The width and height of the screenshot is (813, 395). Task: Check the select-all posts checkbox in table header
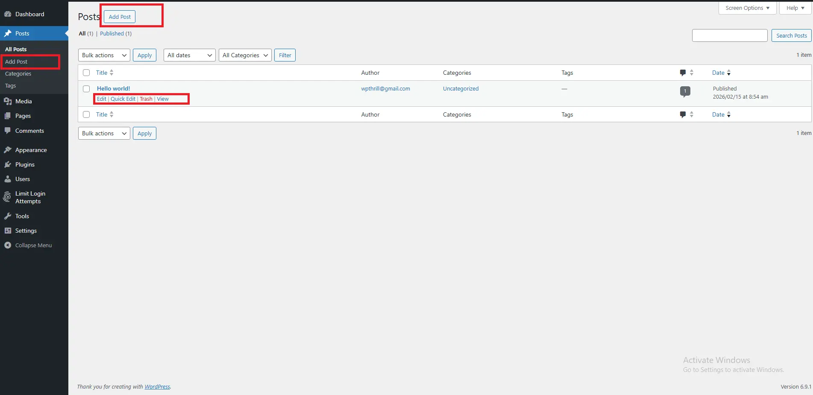86,73
